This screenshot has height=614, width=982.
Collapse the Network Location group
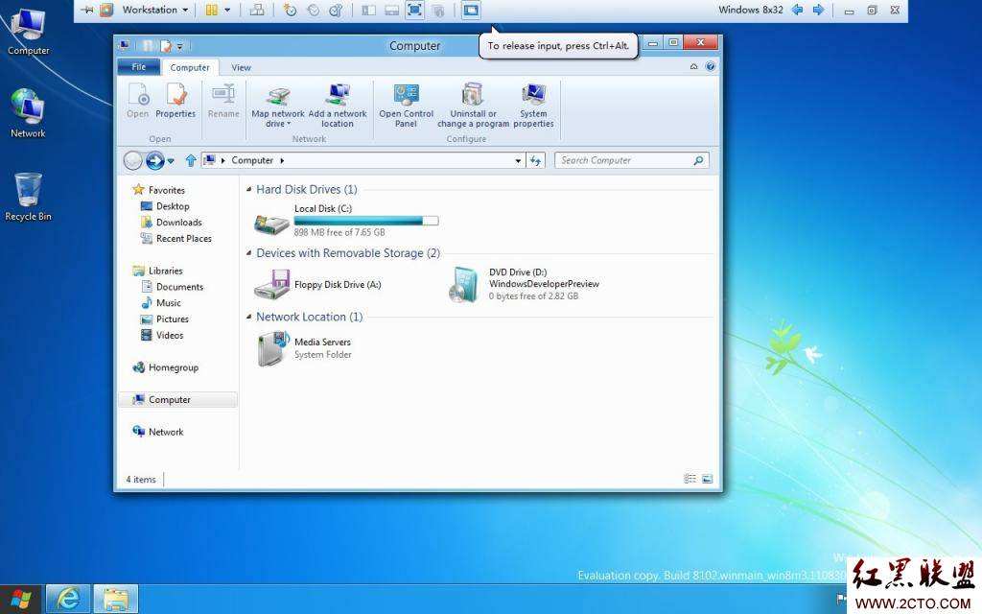click(x=248, y=317)
